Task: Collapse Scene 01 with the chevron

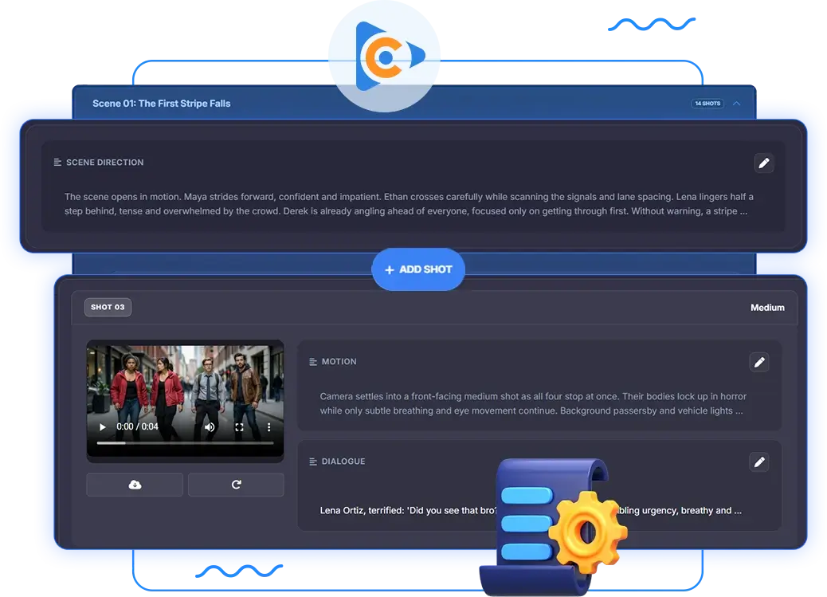Action: [x=736, y=104]
